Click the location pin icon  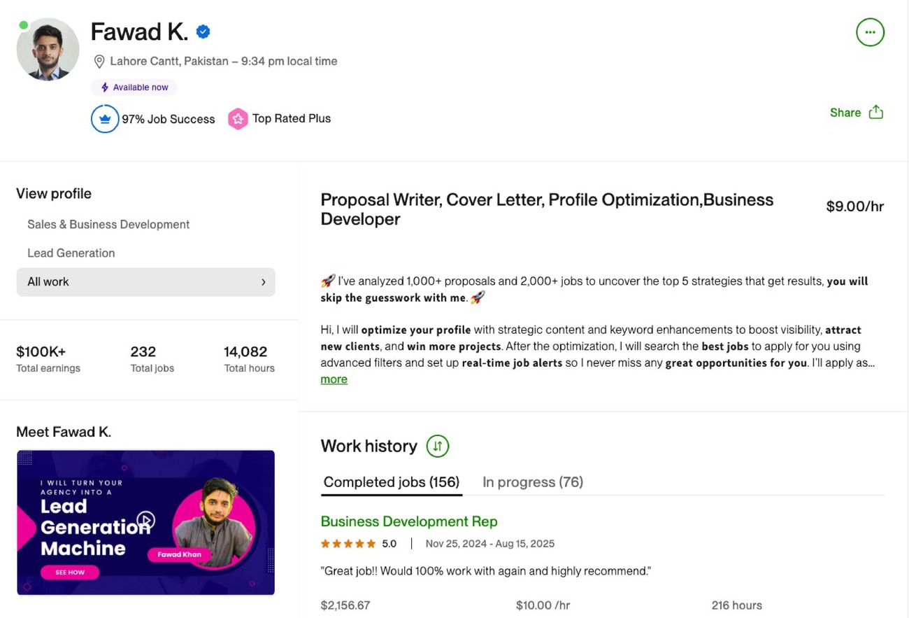point(99,62)
